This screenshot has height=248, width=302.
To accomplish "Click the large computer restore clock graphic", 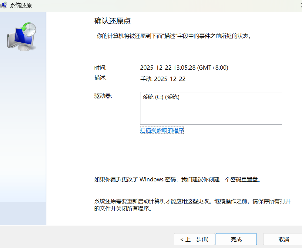I will pyautogui.click(x=22, y=36).
